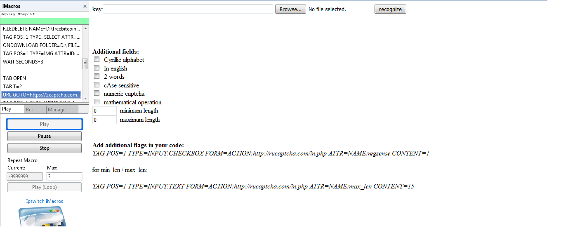The width and height of the screenshot is (561, 233).
Task: Click the Additional fields: heading
Action: pyautogui.click(x=116, y=52)
